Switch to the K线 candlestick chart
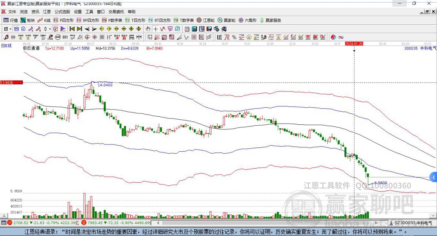The height and width of the screenshot is (236, 437). 44,20
